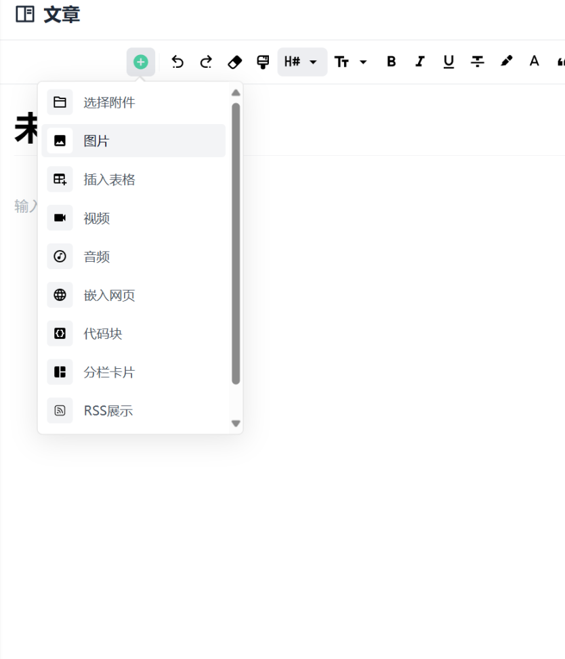Click the highlighter pen icon

click(506, 62)
